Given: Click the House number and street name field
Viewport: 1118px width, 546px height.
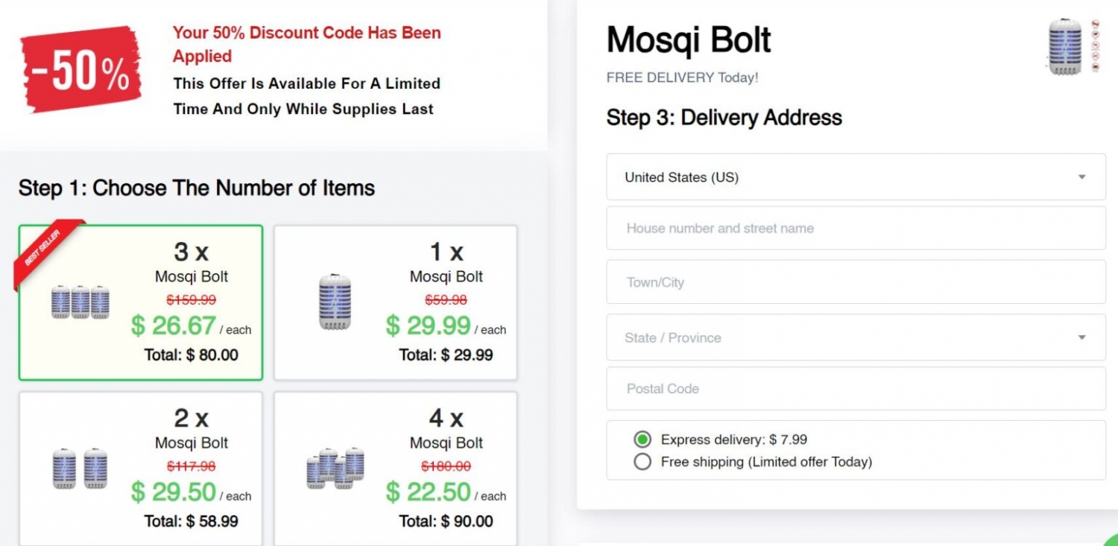Looking at the screenshot, I should tap(856, 229).
